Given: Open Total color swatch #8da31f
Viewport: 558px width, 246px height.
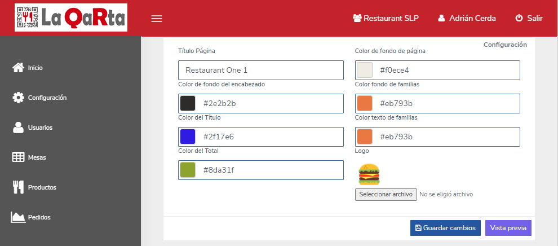Looking at the screenshot, I should 188,170.
